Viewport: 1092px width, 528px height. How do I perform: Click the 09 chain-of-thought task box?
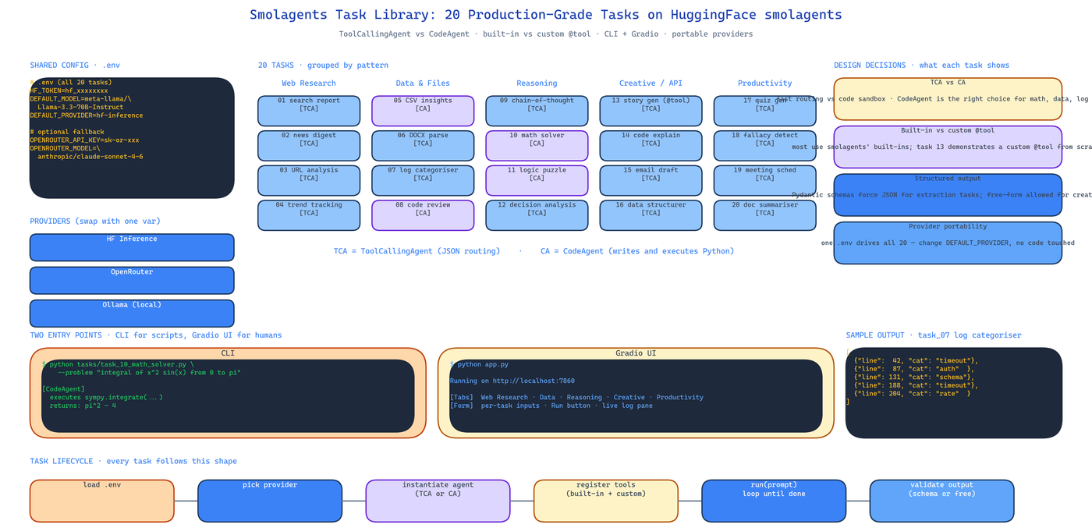pyautogui.click(x=537, y=111)
